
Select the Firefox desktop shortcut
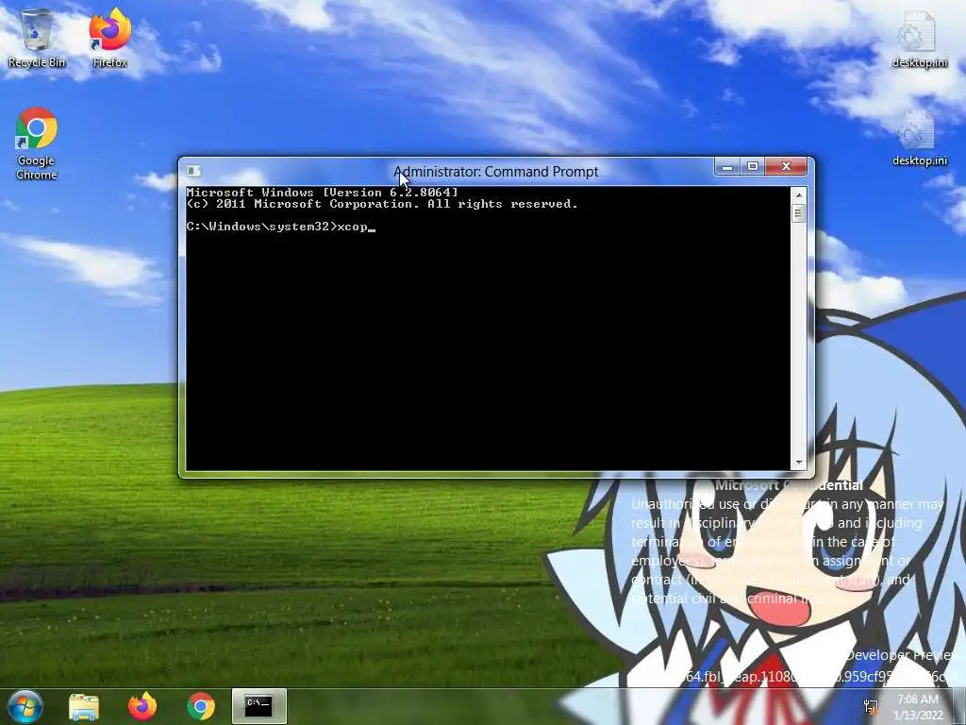pos(109,38)
